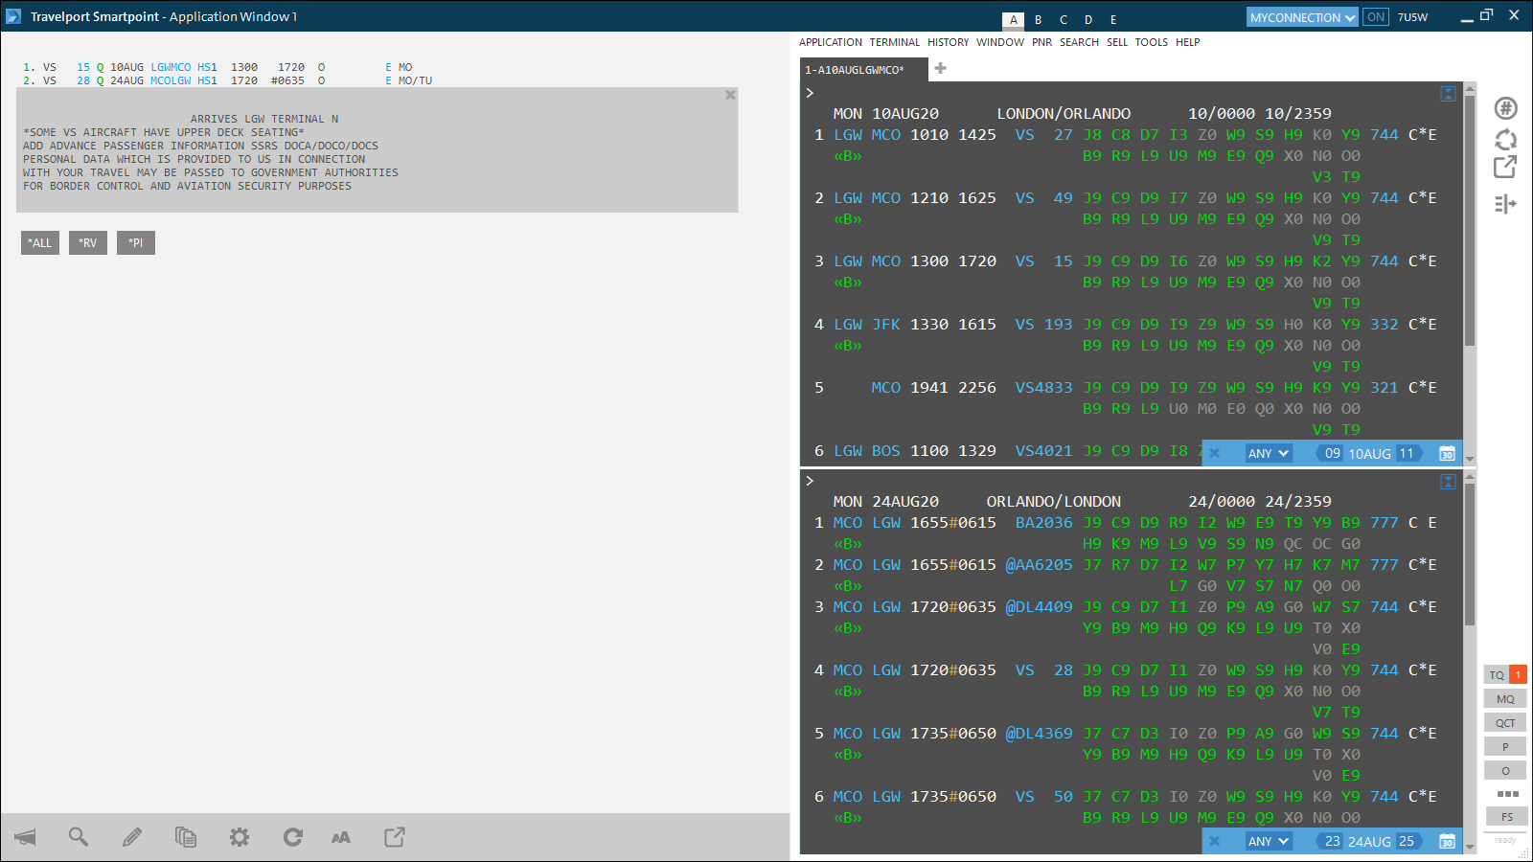Click VS4833 flight in London/Orlando availability
1533x862 pixels.
(x=1044, y=388)
